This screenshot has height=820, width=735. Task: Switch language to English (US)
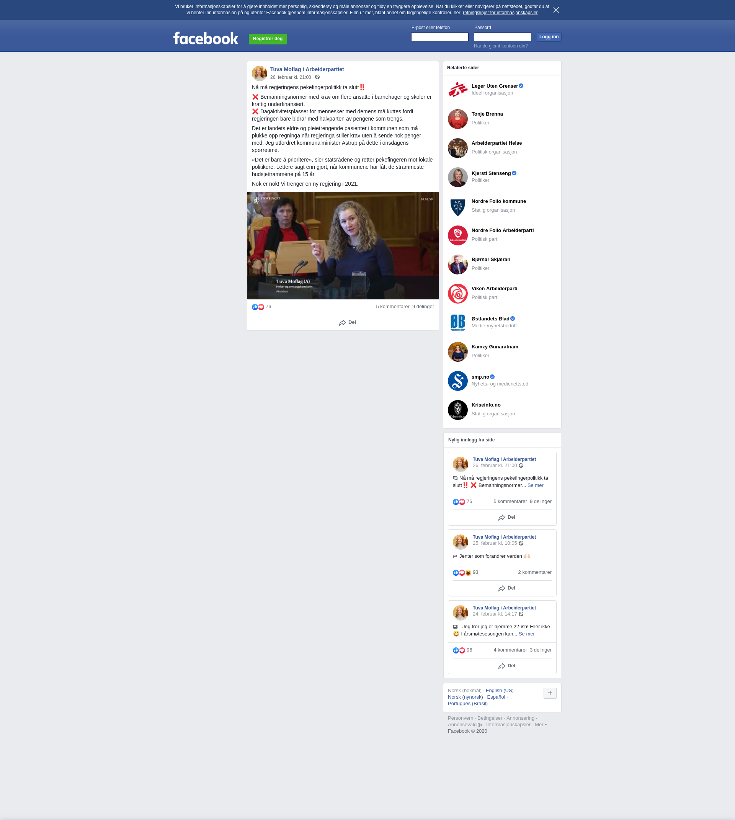tap(500, 691)
